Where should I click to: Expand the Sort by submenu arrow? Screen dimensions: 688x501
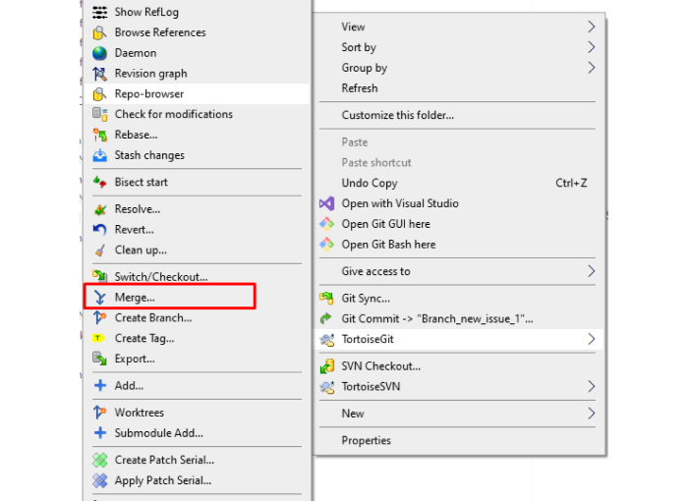pos(591,47)
